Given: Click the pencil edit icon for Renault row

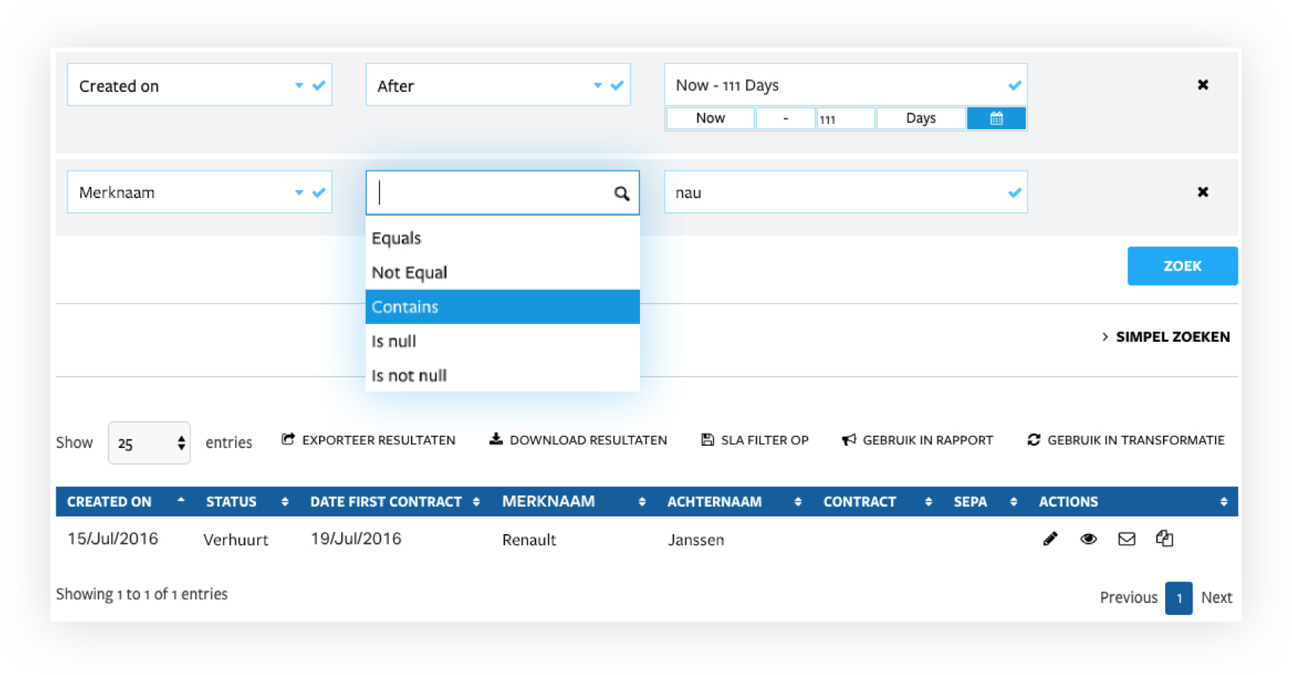Looking at the screenshot, I should pyautogui.click(x=1050, y=539).
